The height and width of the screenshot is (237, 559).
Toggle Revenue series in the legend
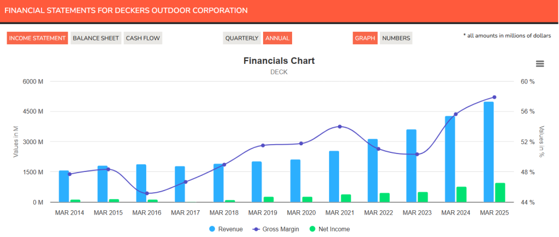click(226, 229)
